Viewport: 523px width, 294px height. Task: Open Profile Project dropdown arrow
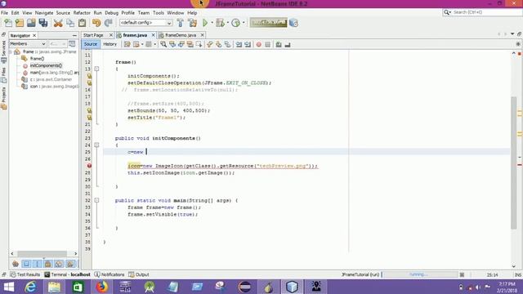[244, 23]
